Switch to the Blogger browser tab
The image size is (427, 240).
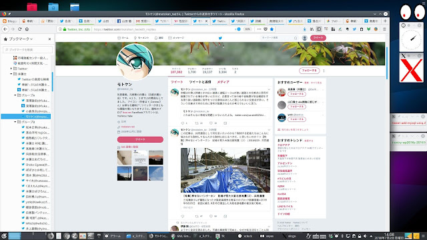(x=10, y=21)
